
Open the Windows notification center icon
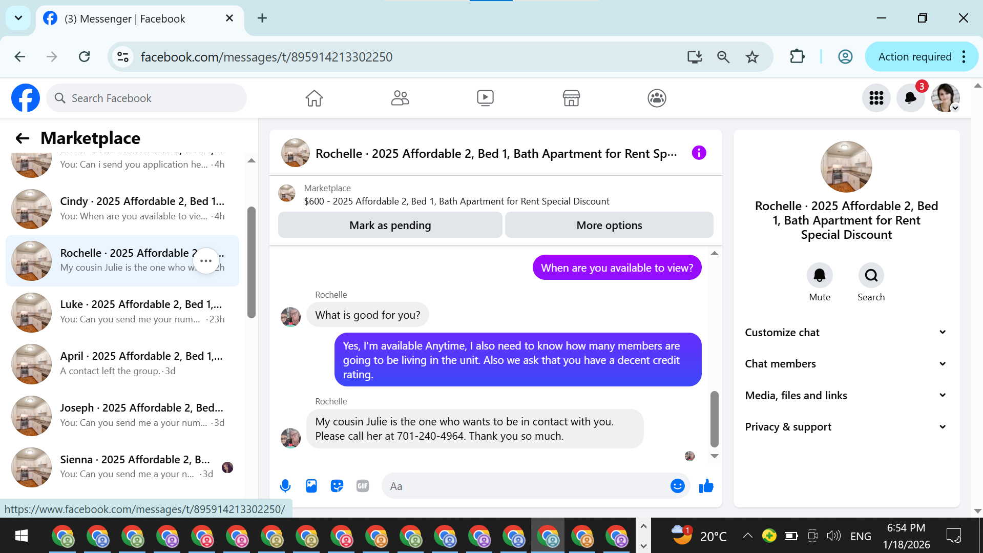953,536
